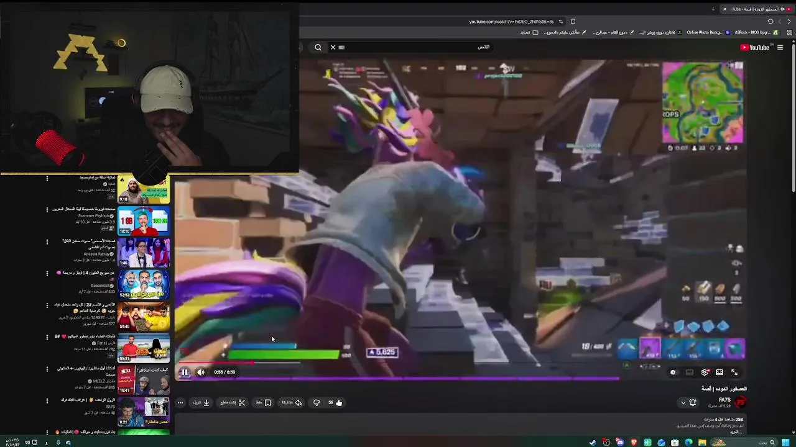Screen dimensions: 796x447
Task: Enter fullscreen video mode
Action: 734,372
